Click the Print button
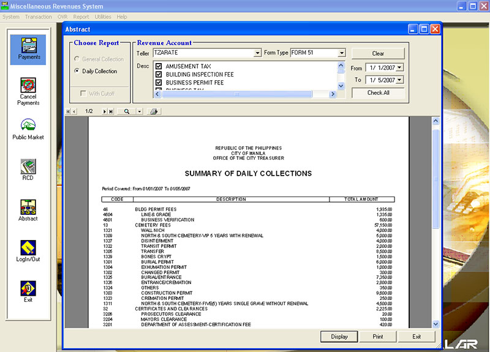Screen dimensions: 490x352 377,337
